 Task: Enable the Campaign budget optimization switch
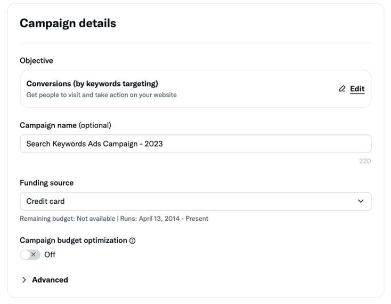tap(30, 254)
